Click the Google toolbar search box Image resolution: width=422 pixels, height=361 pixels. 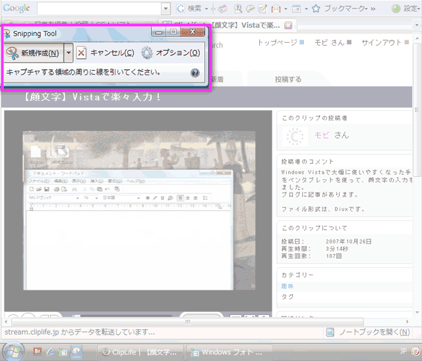point(100,9)
